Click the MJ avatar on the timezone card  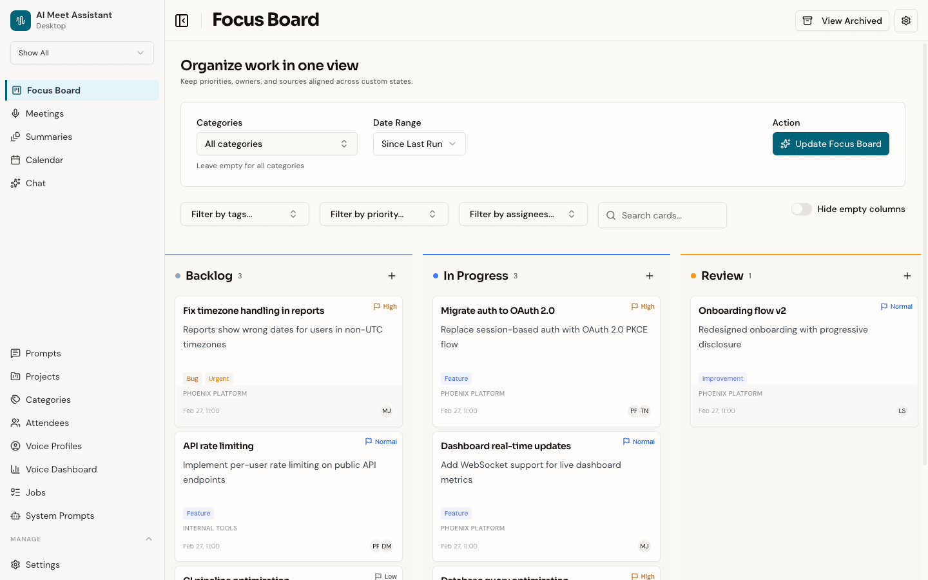click(387, 411)
